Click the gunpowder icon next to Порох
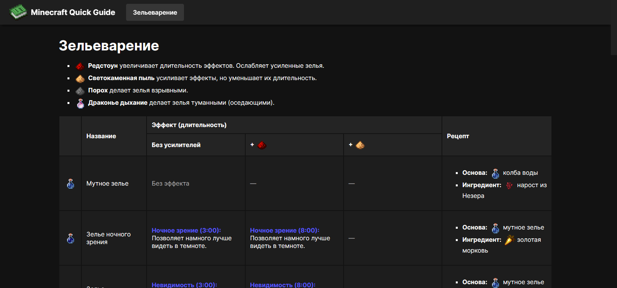 click(80, 90)
